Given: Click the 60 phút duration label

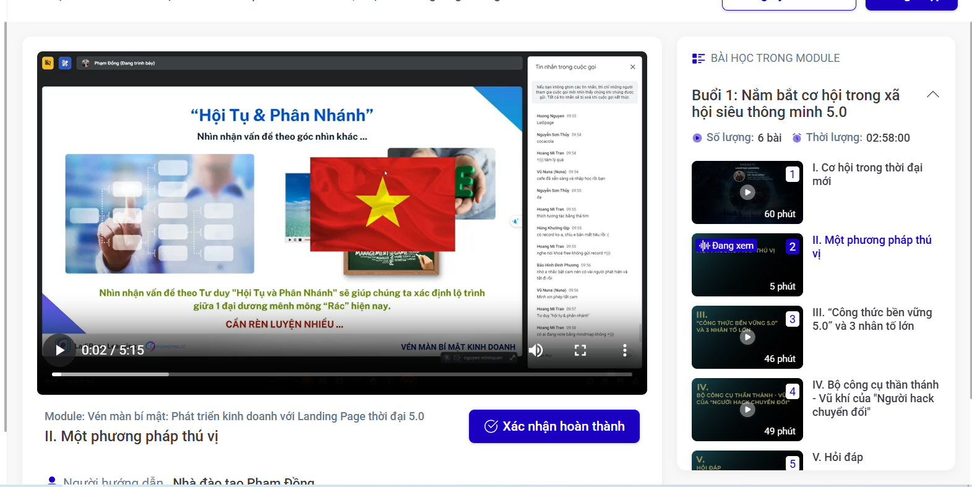Looking at the screenshot, I should 780,214.
